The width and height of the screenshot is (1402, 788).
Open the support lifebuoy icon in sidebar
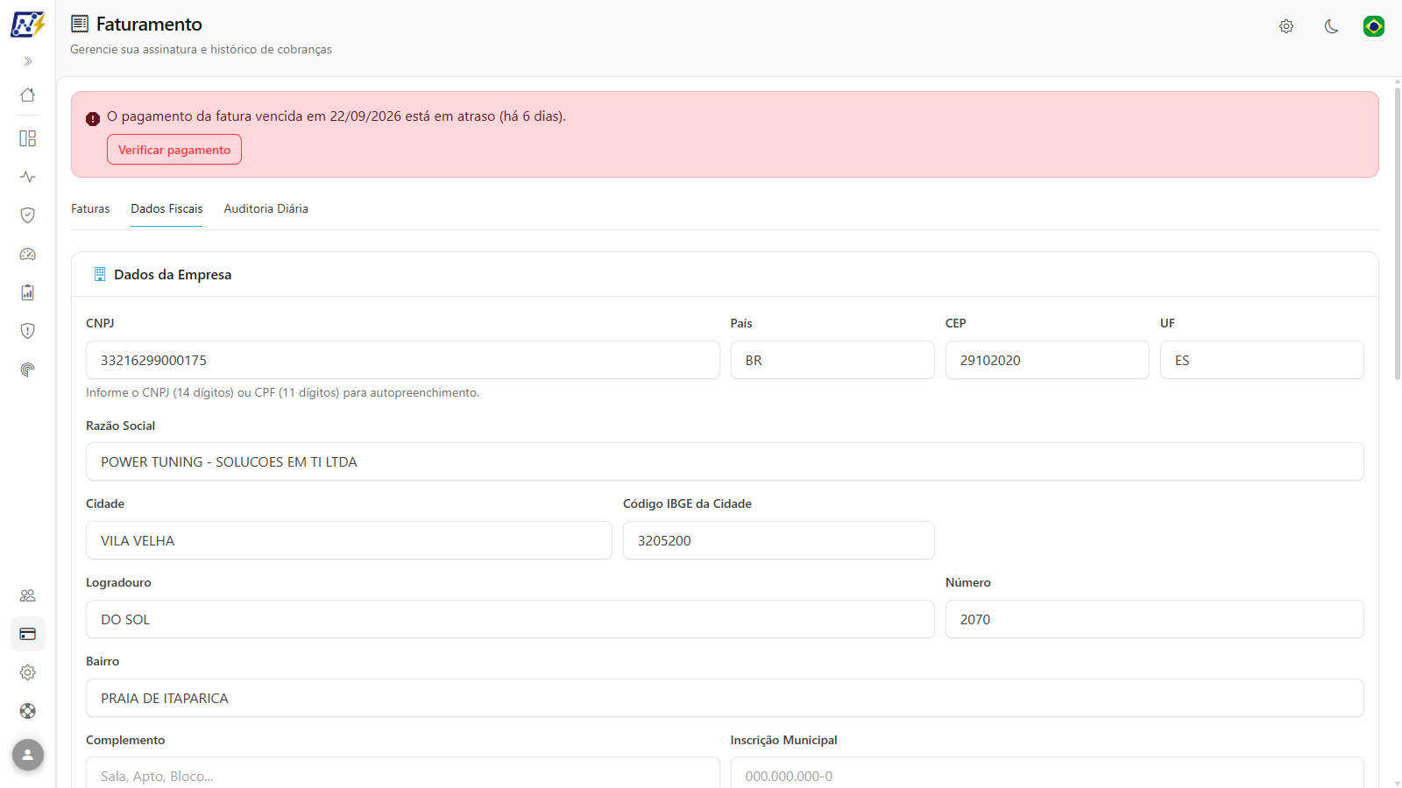click(x=28, y=711)
